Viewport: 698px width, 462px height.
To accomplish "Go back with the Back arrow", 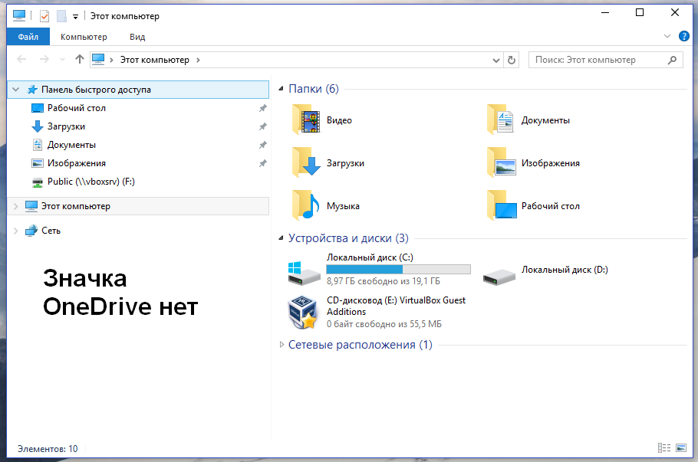I will 21,60.
